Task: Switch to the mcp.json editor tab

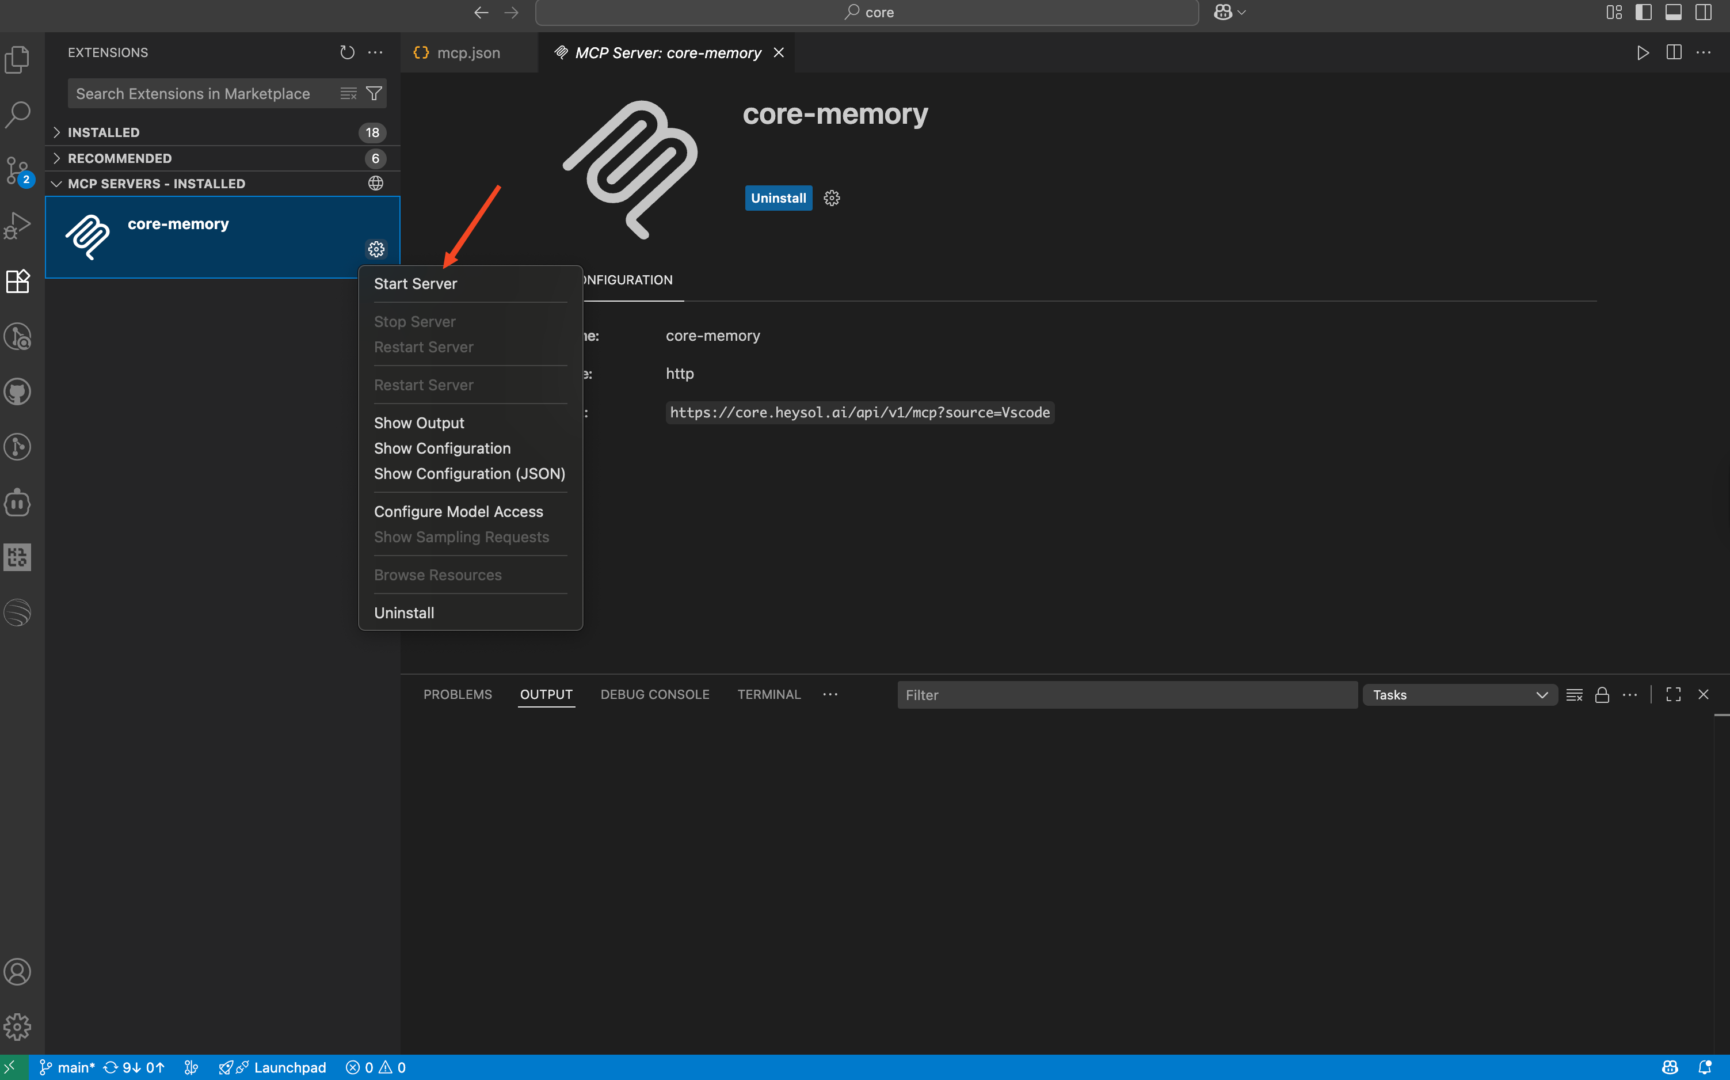Action: coord(468,53)
